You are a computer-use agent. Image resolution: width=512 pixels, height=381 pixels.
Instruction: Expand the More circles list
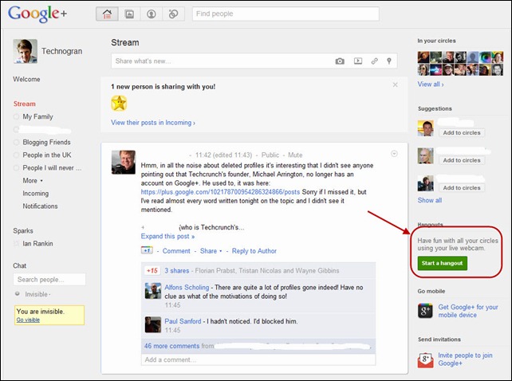pyautogui.click(x=33, y=181)
